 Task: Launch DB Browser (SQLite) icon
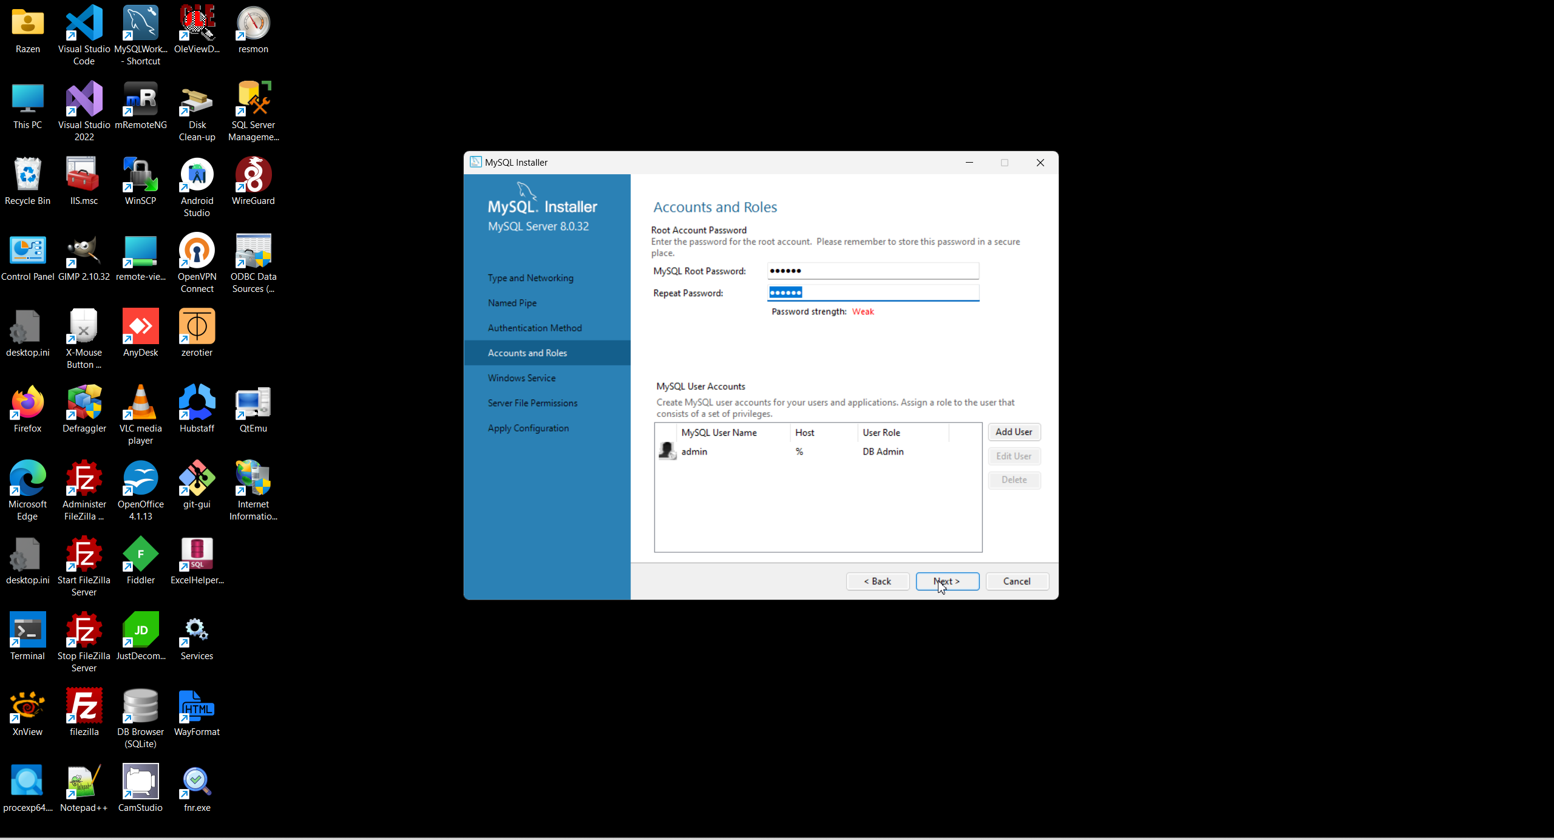140,707
